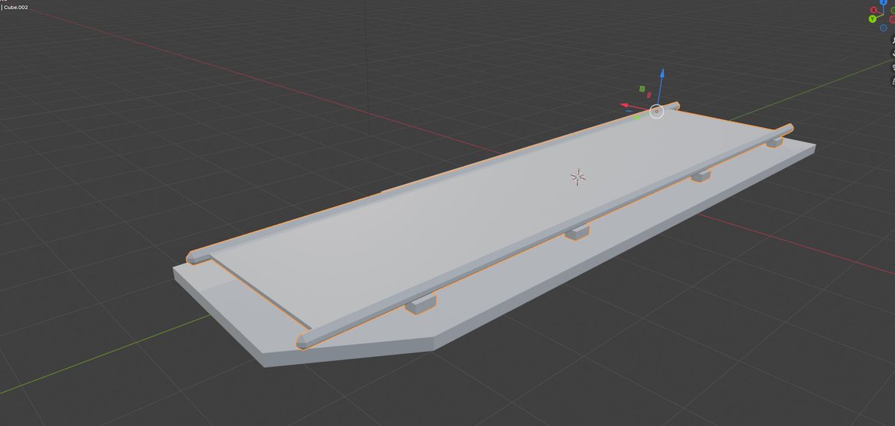
Task: Click the faded blue negative Z gizmo circle
Action: point(884,28)
